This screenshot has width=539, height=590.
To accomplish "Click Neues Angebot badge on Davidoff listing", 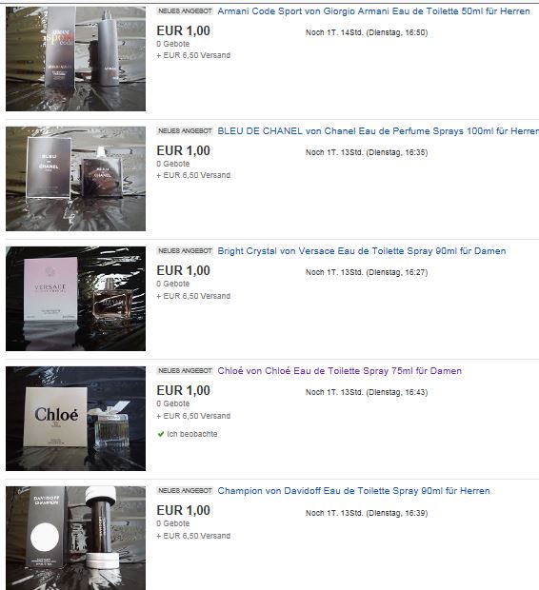I will coord(185,491).
